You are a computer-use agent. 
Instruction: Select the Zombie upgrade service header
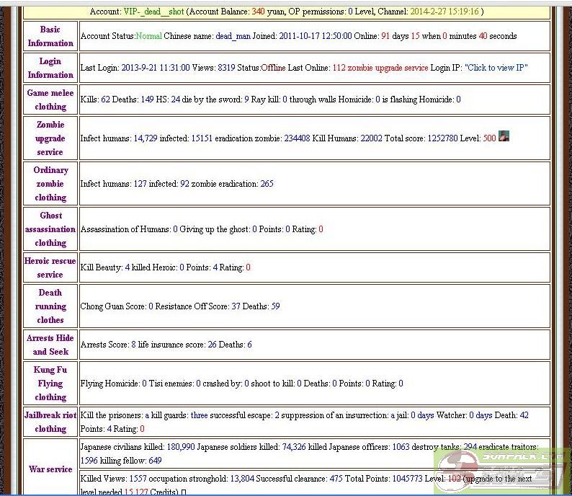(x=50, y=138)
